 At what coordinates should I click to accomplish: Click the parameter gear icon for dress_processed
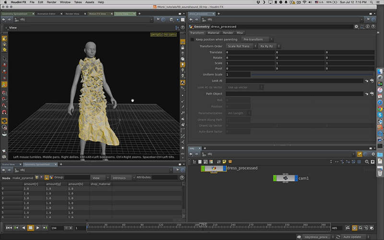356,26
